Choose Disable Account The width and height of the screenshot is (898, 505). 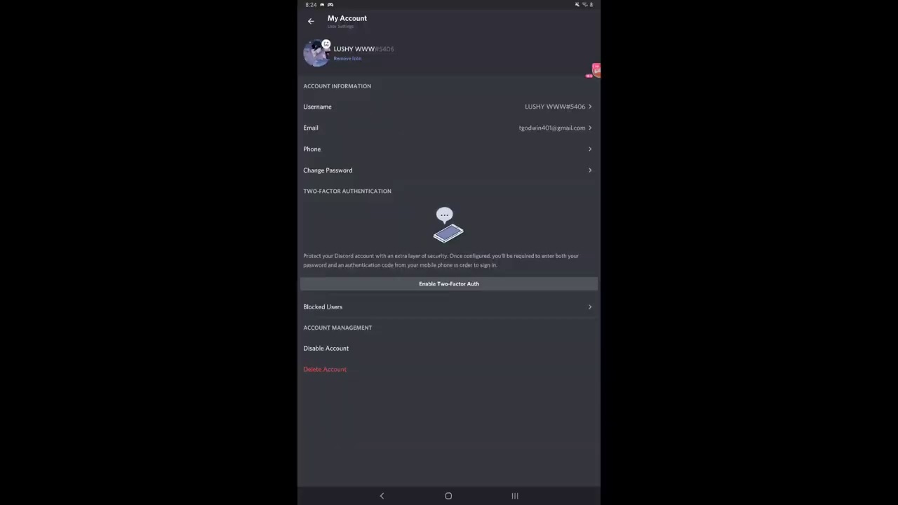point(326,348)
